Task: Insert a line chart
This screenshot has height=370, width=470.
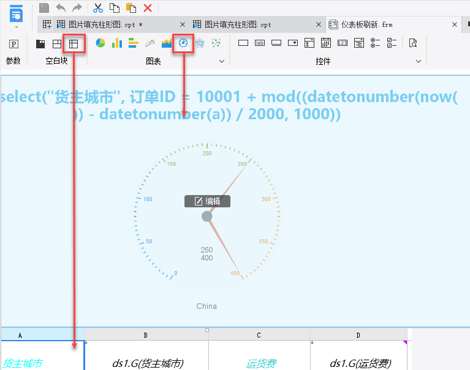Action: 150,43
